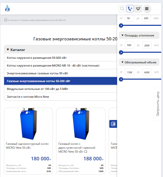Screen dimensions: 163x177
Task: Click power maximum field with value 200
Action: click(x=146, y=18)
